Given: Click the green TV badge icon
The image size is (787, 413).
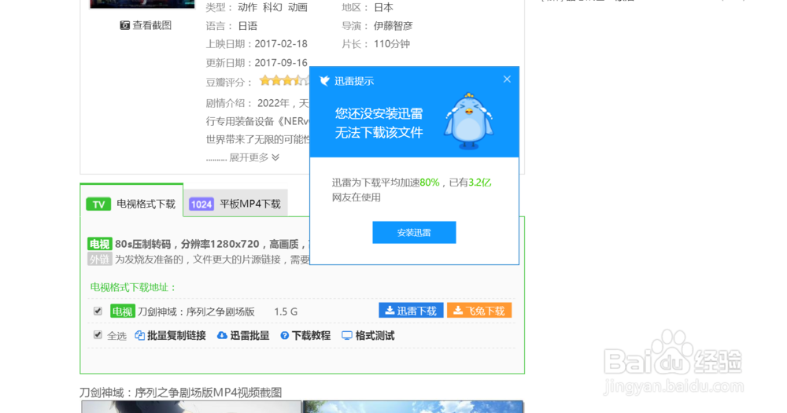Looking at the screenshot, I should click(x=98, y=205).
